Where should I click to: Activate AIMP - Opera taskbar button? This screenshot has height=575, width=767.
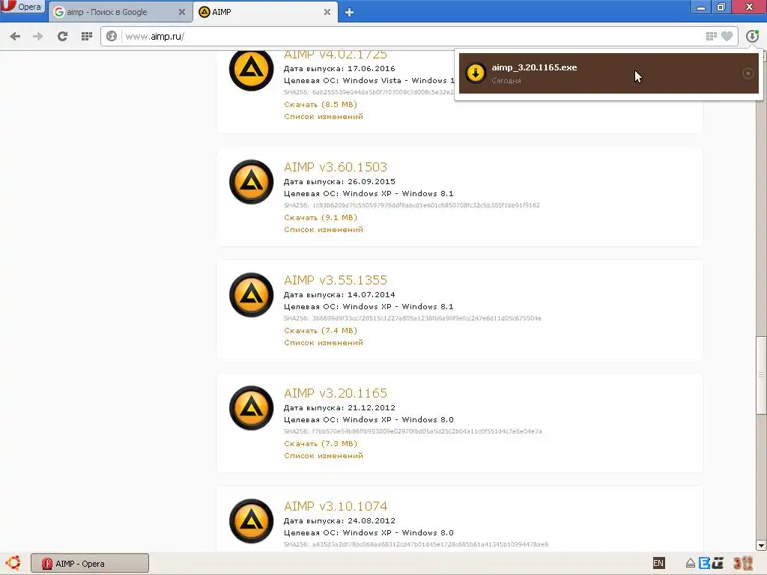[90, 563]
